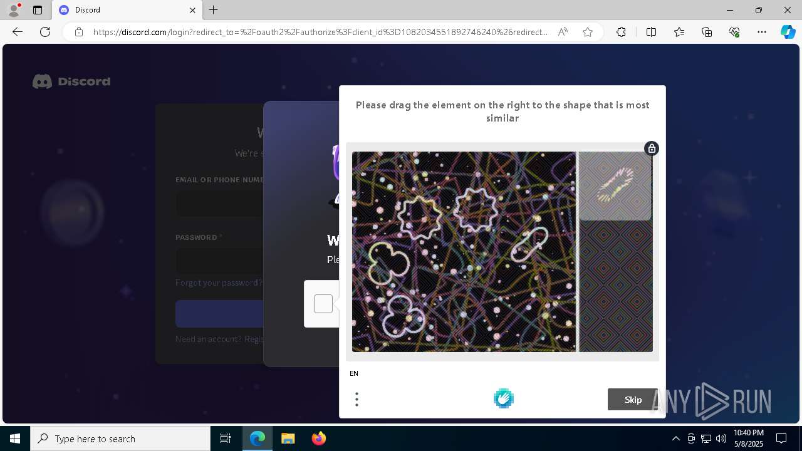This screenshot has width=802, height=451.
Task: Refresh the current page
Action: coord(45,32)
